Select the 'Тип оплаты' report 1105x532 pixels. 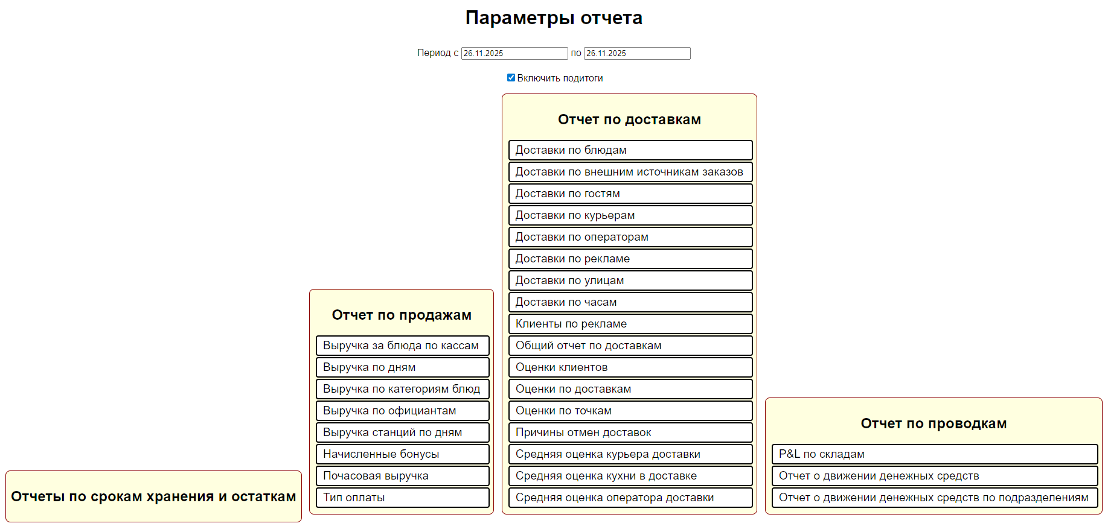402,498
